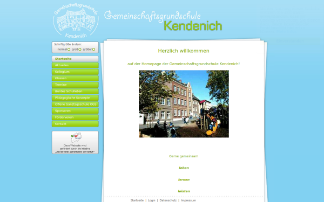Click the school logo emblem in the header

(76, 20)
